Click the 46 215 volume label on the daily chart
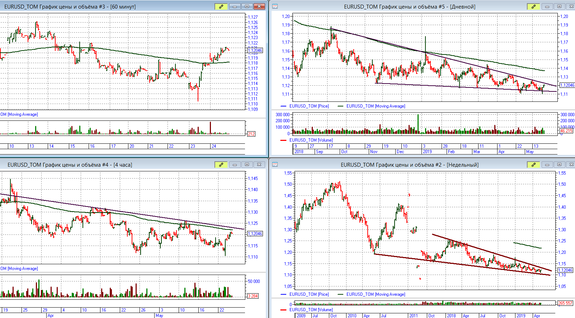Image resolution: width=575 pixels, height=318 pixels. (x=566, y=131)
